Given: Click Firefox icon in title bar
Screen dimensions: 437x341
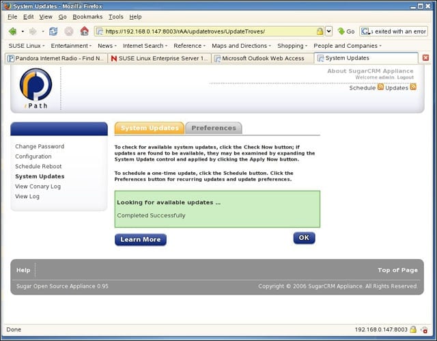Looking at the screenshot, I should tap(8, 6).
